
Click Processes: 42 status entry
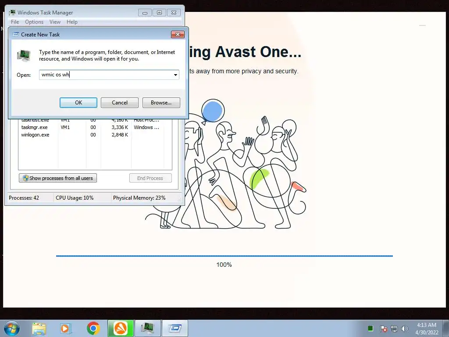(24, 198)
